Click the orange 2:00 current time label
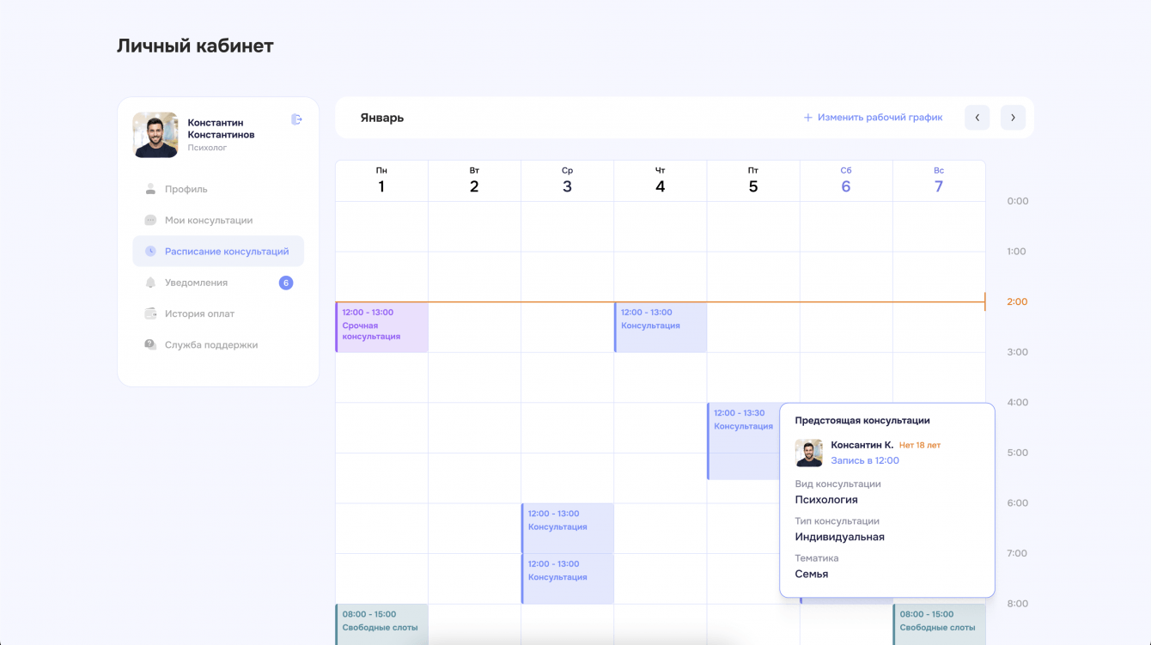 pyautogui.click(x=1017, y=301)
